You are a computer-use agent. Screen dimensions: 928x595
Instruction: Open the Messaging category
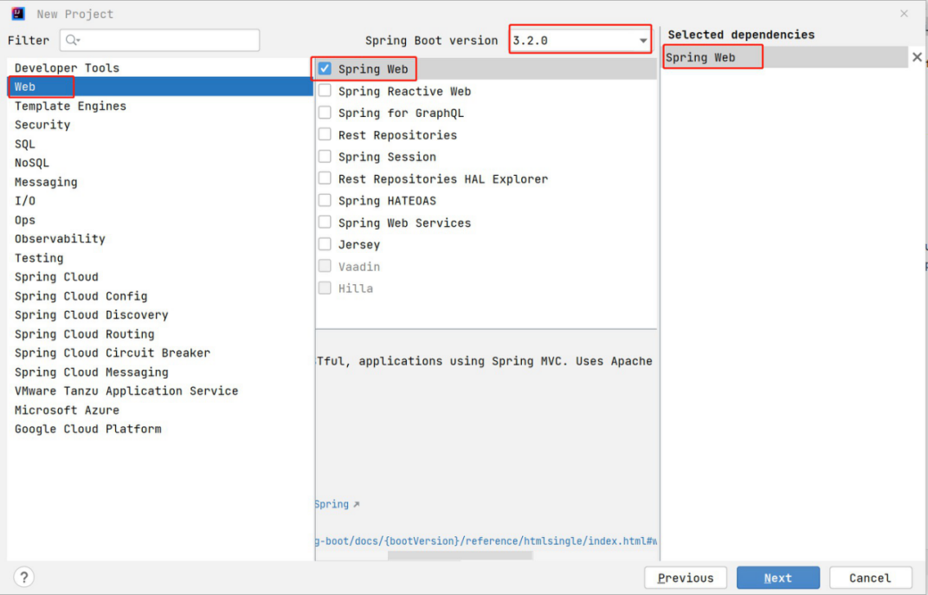pos(160,182)
